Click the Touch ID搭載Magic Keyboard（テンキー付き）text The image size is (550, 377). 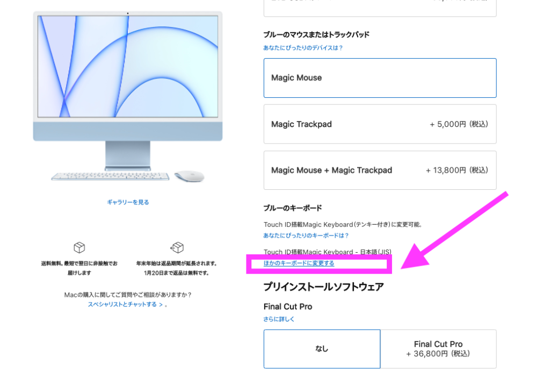(x=343, y=224)
